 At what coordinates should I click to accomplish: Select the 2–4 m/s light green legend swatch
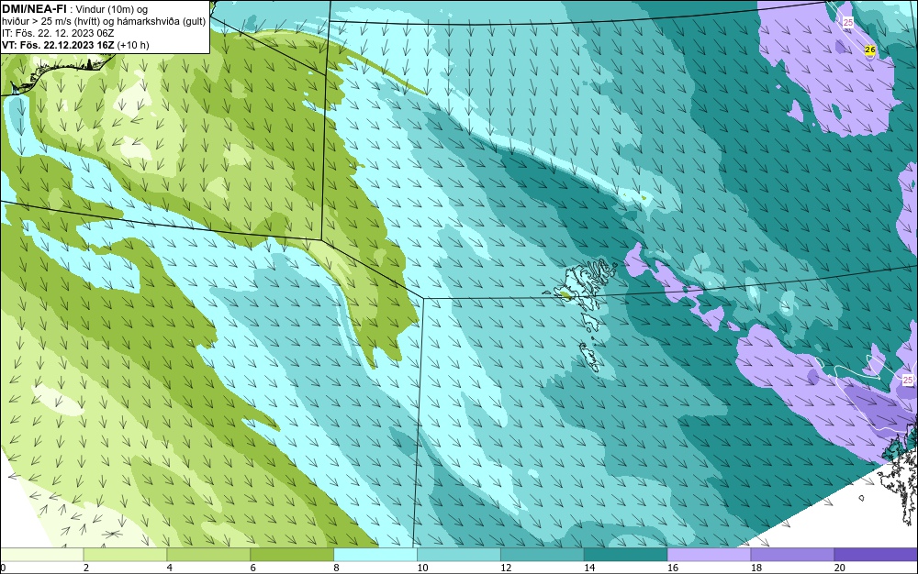tap(125, 554)
